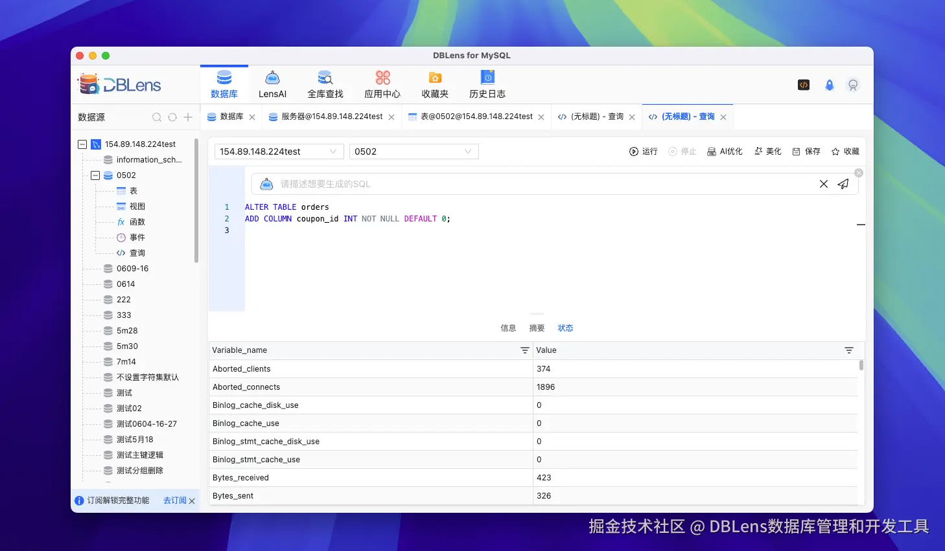
Task: Open LensAI assistant from toolbar
Action: [x=272, y=84]
